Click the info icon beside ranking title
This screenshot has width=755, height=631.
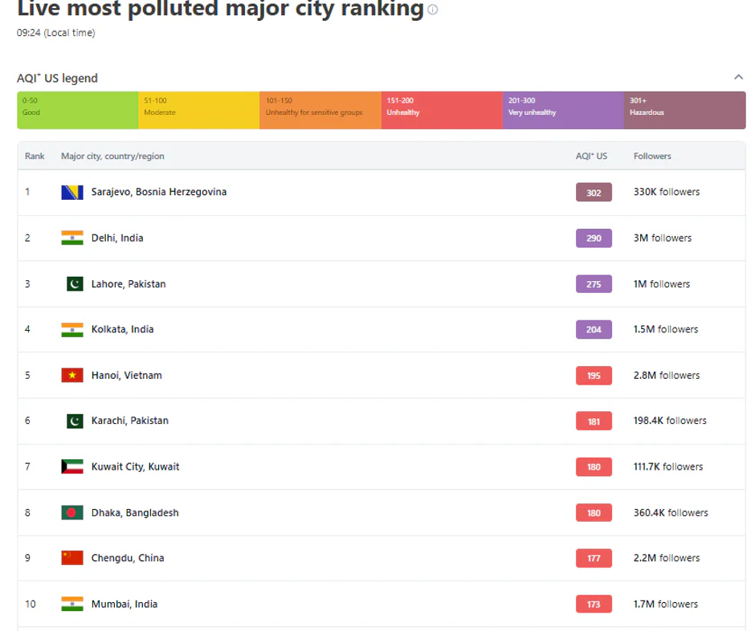tap(433, 10)
